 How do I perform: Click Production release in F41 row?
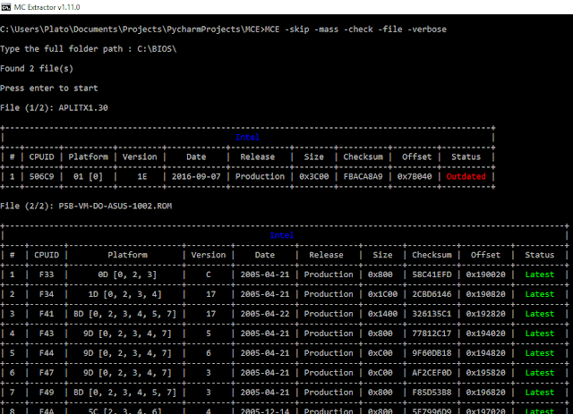[329, 314]
